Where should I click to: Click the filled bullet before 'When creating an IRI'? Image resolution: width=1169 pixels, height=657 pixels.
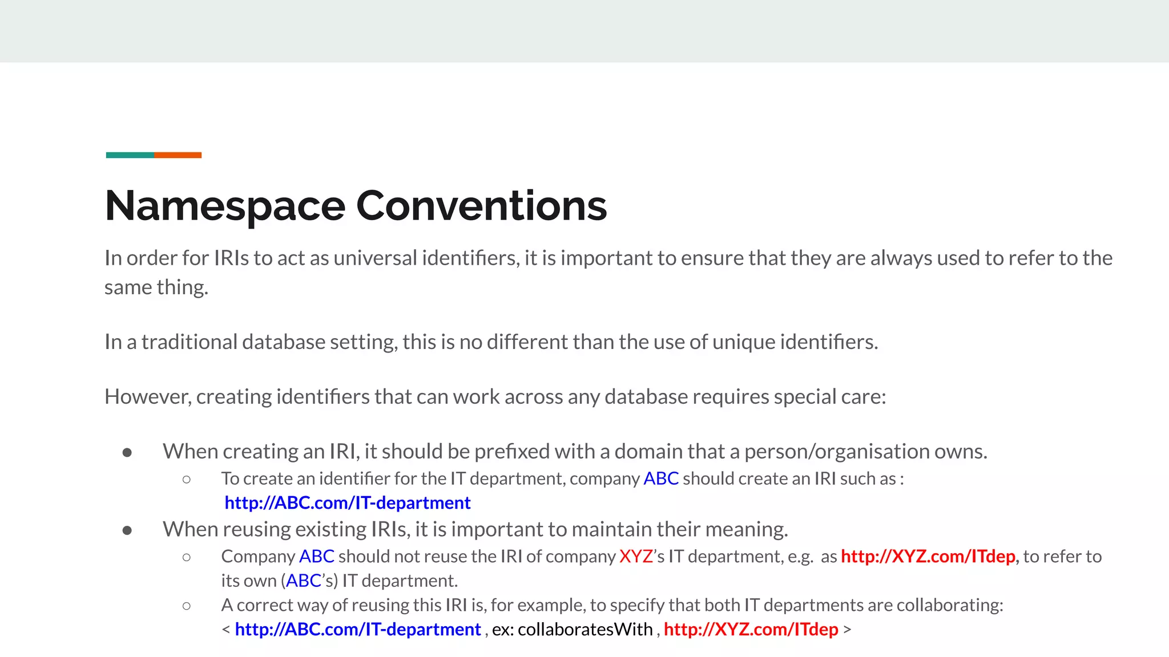tap(127, 453)
